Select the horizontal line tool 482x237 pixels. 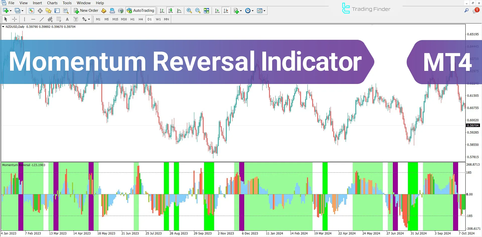click(x=33, y=19)
